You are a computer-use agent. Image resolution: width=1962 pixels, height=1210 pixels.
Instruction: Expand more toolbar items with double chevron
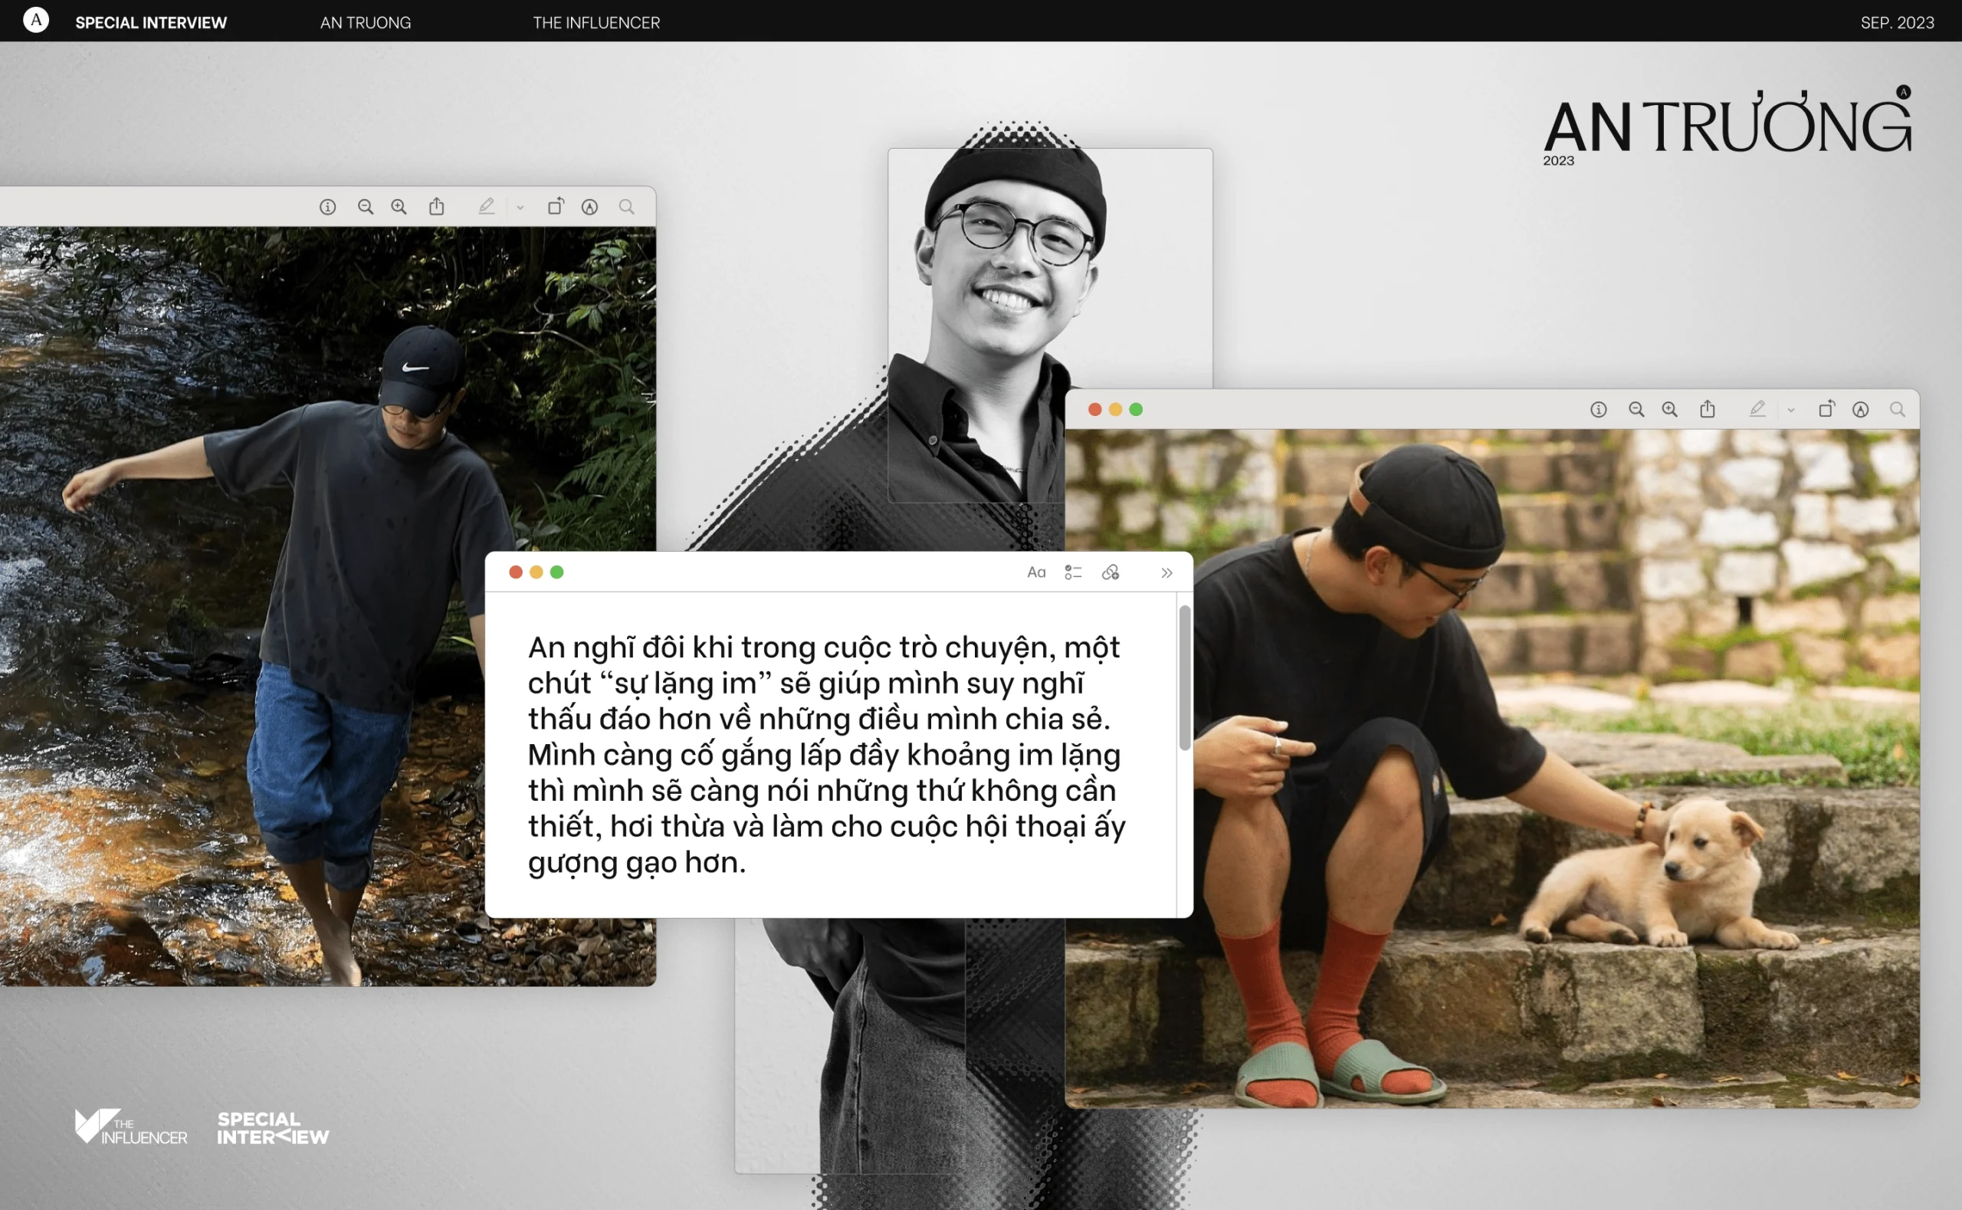[1166, 573]
